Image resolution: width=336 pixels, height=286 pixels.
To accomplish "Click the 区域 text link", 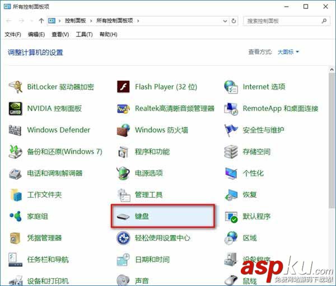I will [250, 238].
